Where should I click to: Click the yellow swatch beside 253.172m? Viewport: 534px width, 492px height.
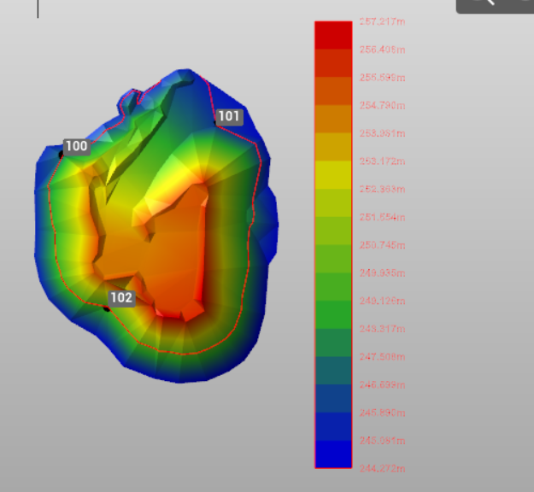click(333, 174)
